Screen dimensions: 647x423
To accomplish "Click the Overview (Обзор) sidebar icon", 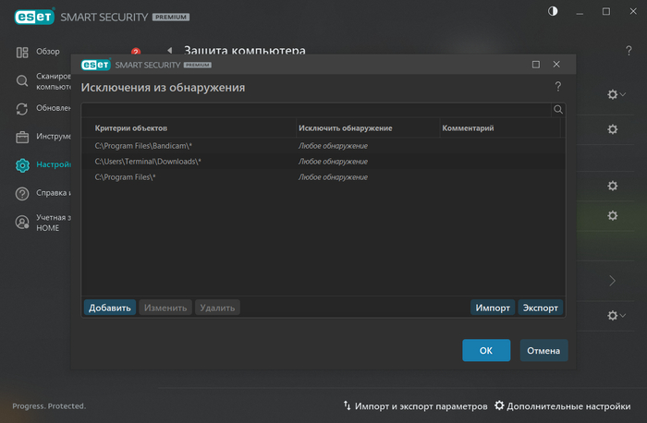I will tap(22, 52).
